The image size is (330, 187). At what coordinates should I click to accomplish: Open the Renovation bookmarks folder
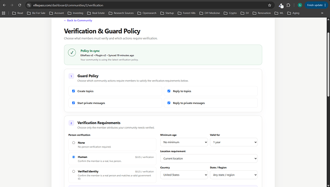point(262,13)
